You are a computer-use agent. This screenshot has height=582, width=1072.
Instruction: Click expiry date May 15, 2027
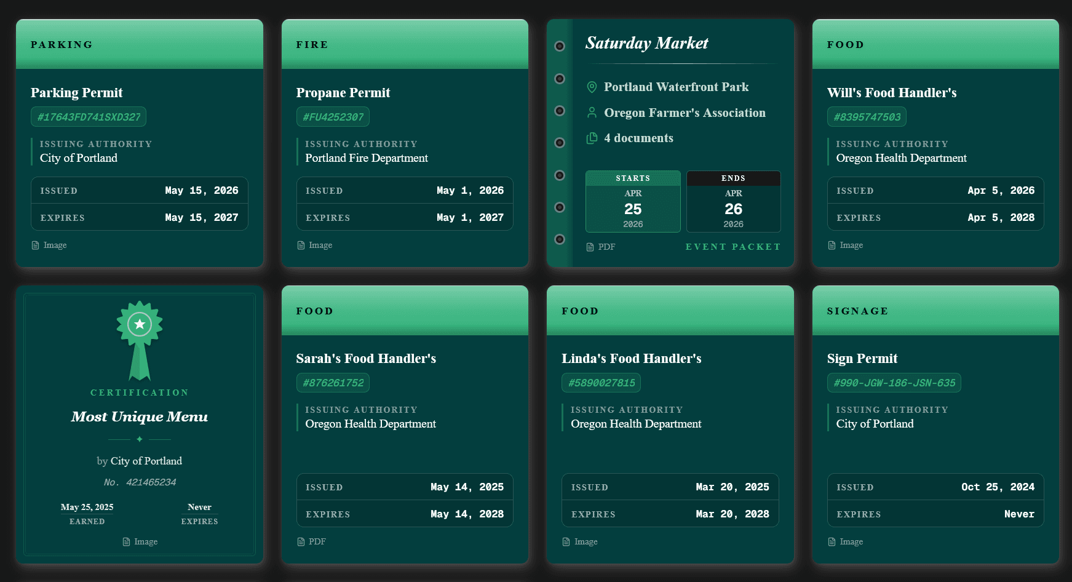(x=202, y=218)
